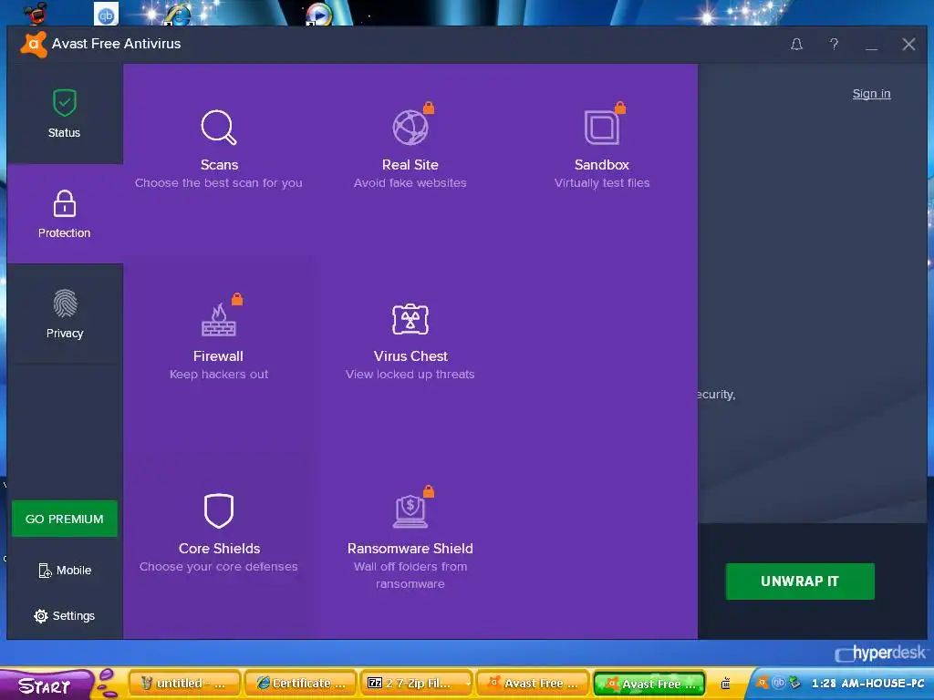934x700 pixels.
Task: Click the Mobile device icon
Action: click(45, 571)
